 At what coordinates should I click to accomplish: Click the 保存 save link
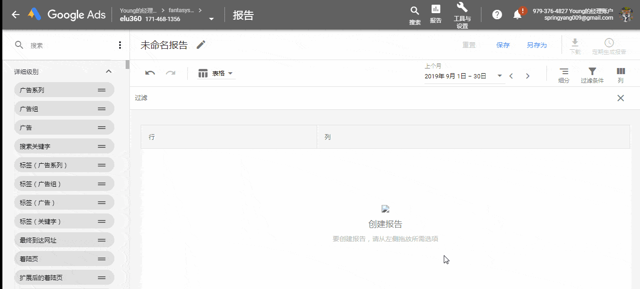coord(503,45)
